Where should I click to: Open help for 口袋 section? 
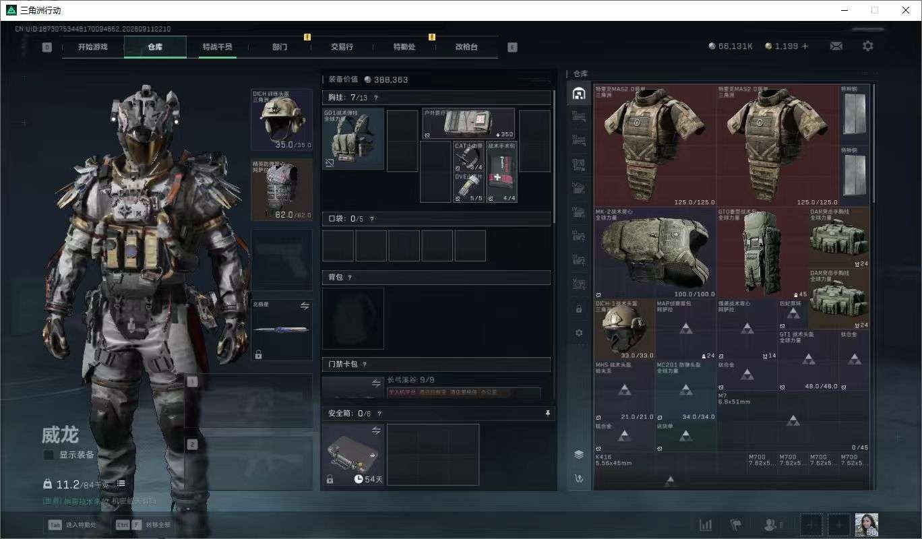pos(372,219)
